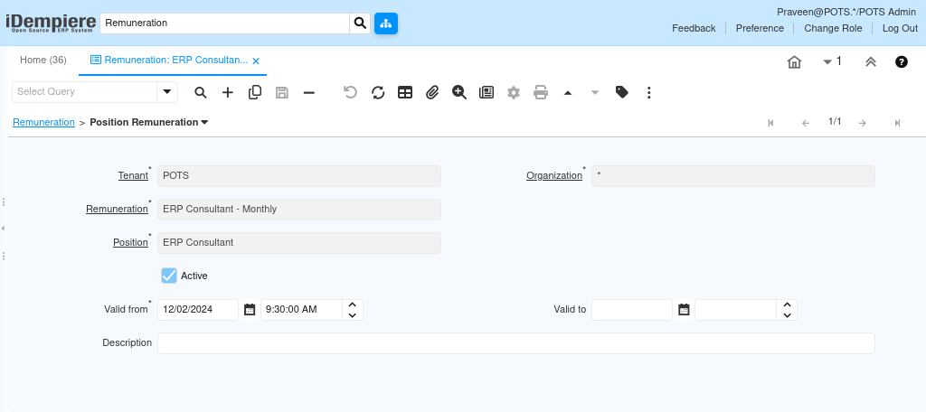Click Change Role
Viewport: 926px width, 412px height.
pyautogui.click(x=833, y=28)
